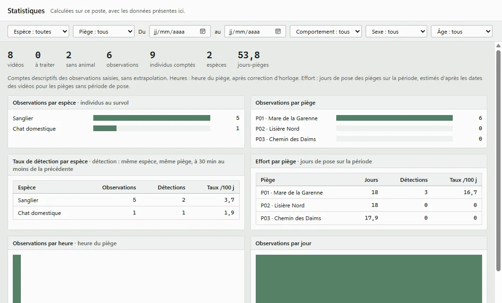Click the Espèce column header
502x303 pixels.
point(27,187)
